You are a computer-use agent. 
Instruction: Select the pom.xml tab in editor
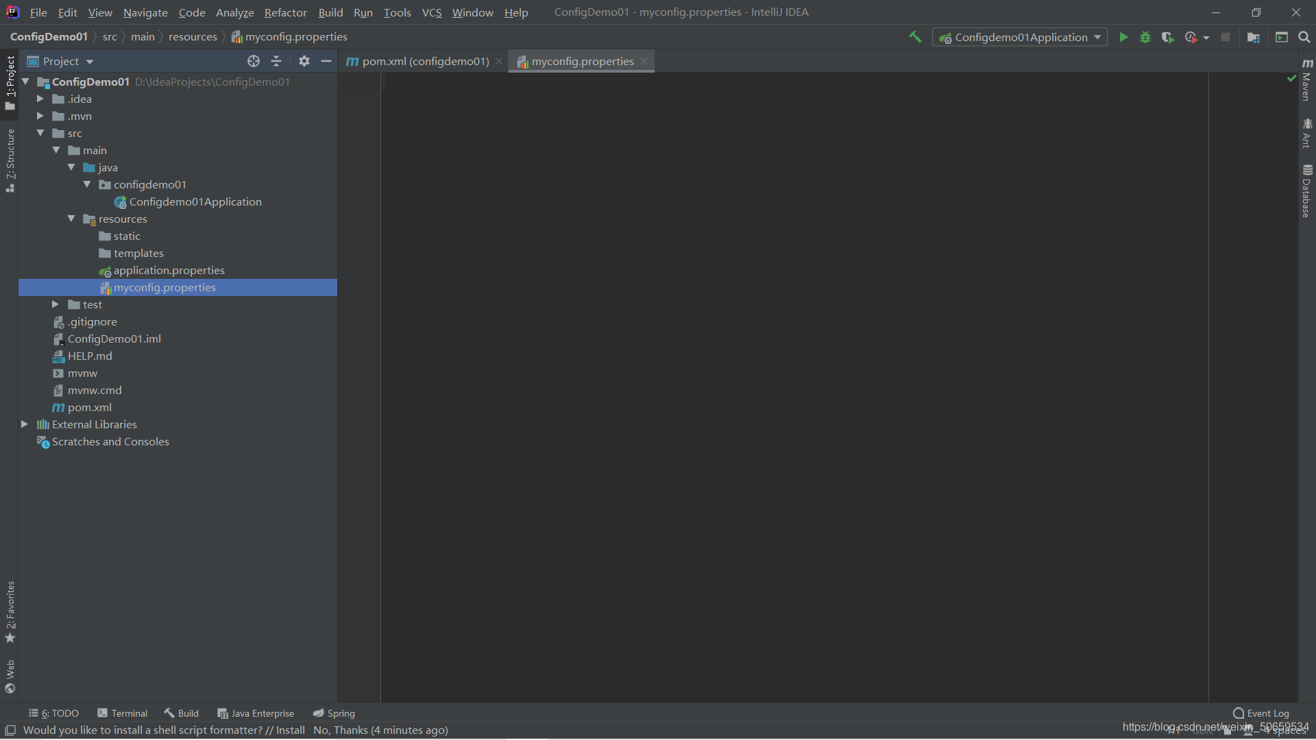(425, 60)
